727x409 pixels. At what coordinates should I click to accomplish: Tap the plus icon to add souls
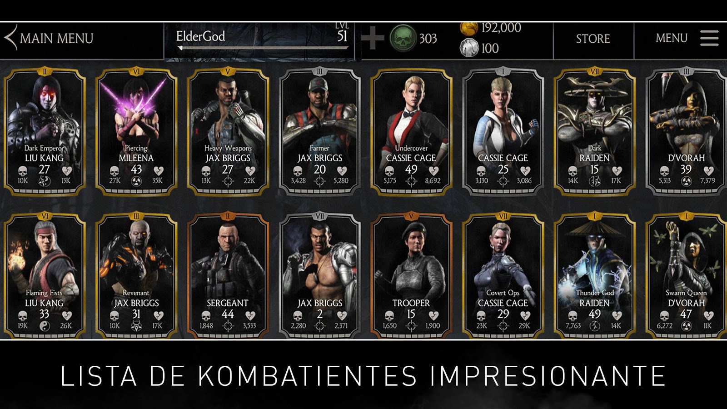pyautogui.click(x=373, y=38)
